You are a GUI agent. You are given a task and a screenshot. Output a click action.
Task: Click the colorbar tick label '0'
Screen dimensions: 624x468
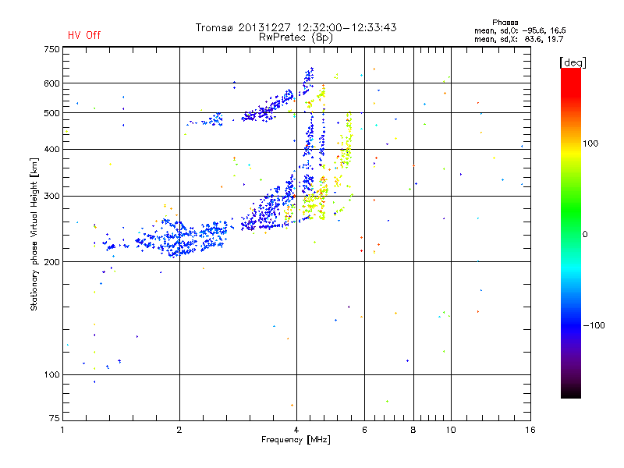coord(585,235)
